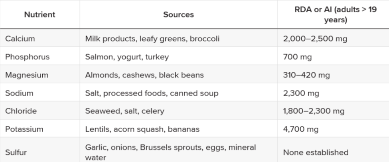Click the garlic, onions, Brussels sprouts cell
Image resolution: width=389 pixels, height=162 pixels.
point(170,152)
